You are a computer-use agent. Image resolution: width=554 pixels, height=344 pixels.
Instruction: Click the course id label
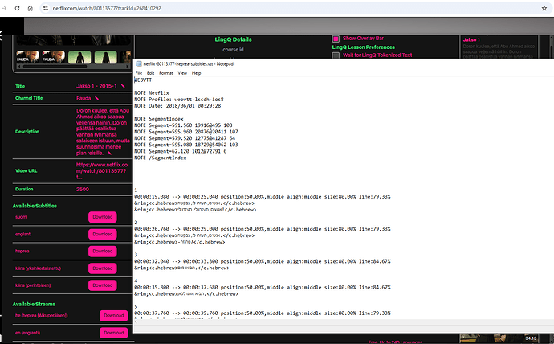point(233,50)
